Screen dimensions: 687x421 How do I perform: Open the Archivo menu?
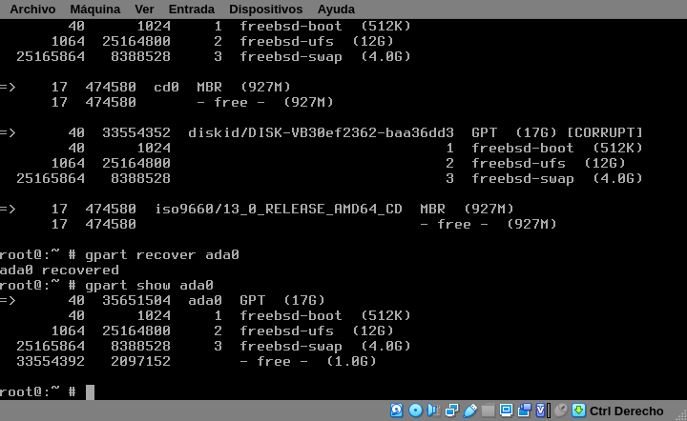(32, 10)
